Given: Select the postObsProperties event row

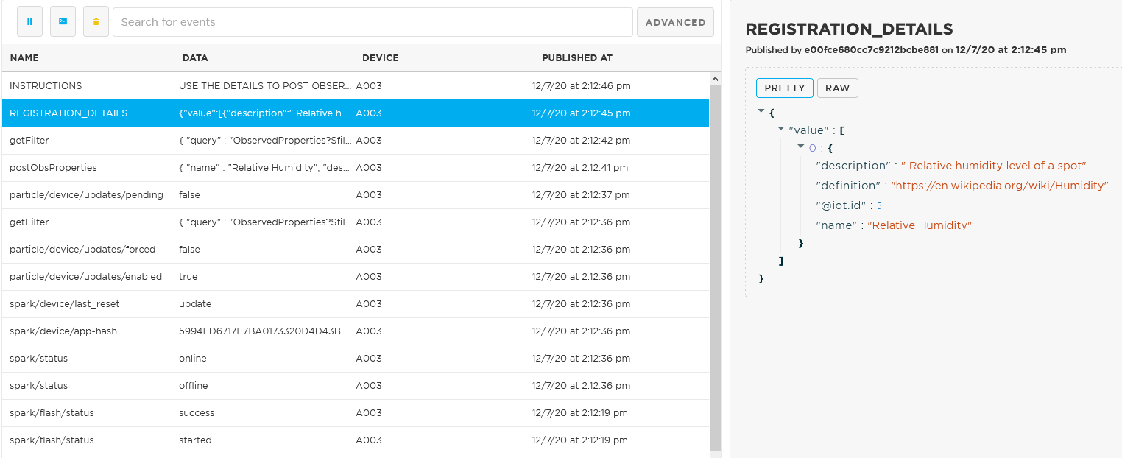Looking at the screenshot, I should point(356,167).
